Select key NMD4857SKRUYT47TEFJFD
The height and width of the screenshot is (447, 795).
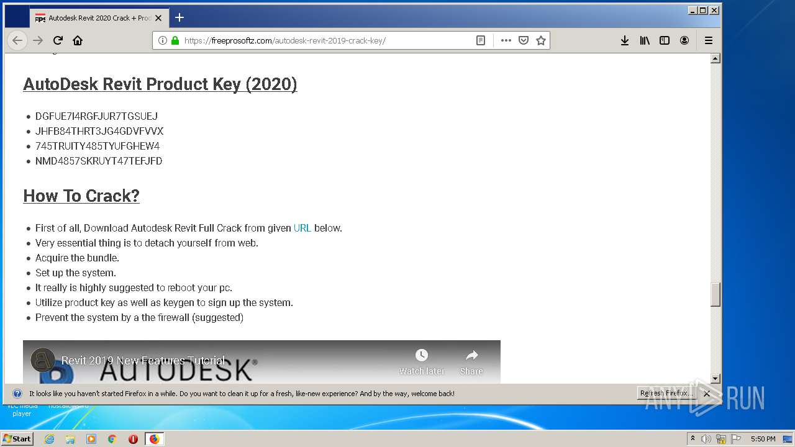pyautogui.click(x=99, y=161)
